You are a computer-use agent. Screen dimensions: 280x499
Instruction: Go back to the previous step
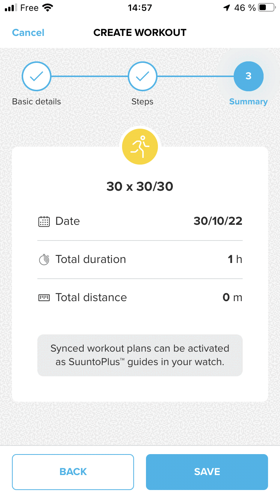(x=73, y=472)
